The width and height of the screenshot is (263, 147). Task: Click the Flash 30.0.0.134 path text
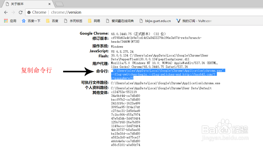[160, 57]
